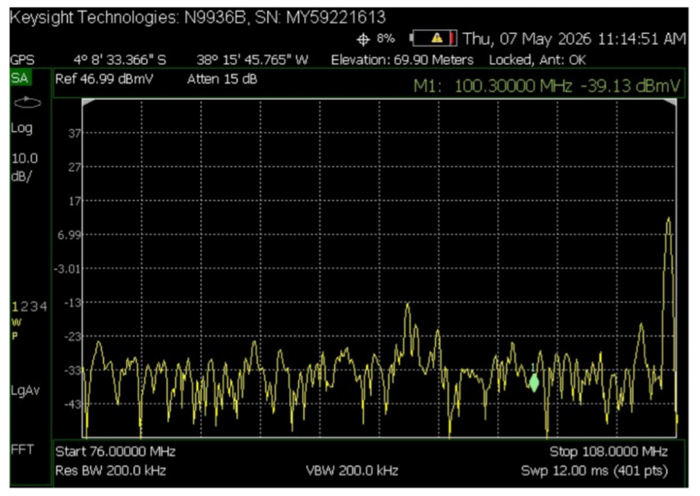
Task: Open the Log scale type setting
Action: (x=21, y=129)
